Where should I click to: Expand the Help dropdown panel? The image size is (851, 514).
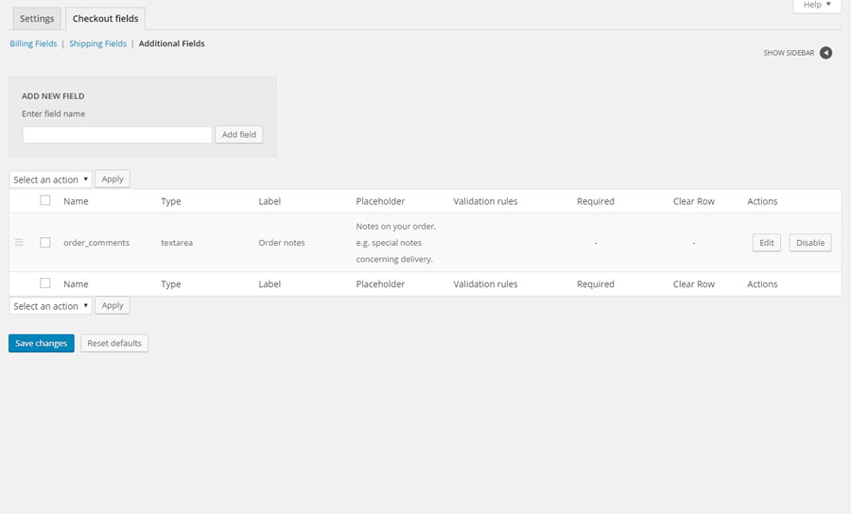click(817, 6)
